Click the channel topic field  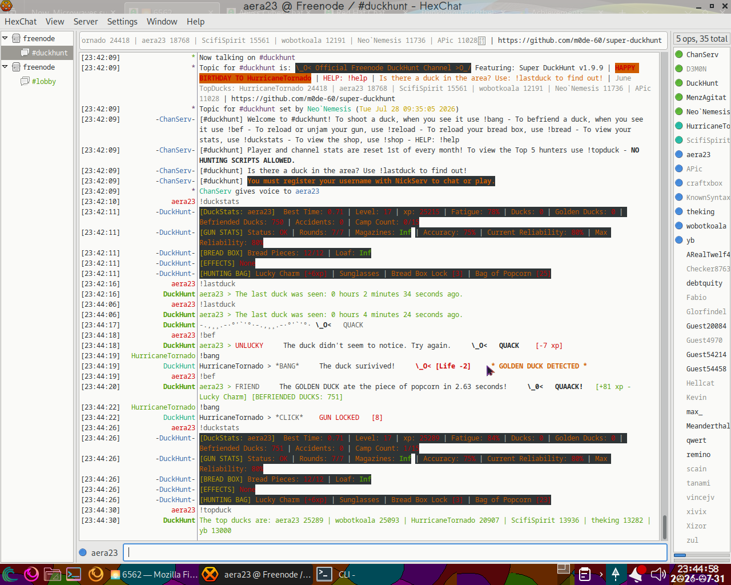(373, 41)
